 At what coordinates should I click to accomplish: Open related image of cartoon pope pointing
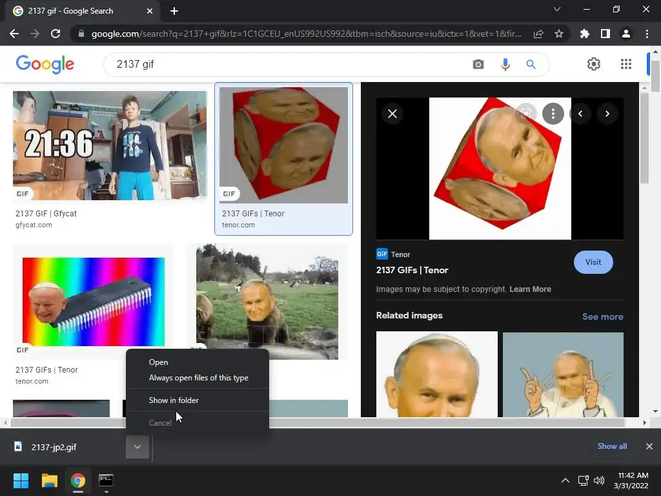click(x=563, y=375)
